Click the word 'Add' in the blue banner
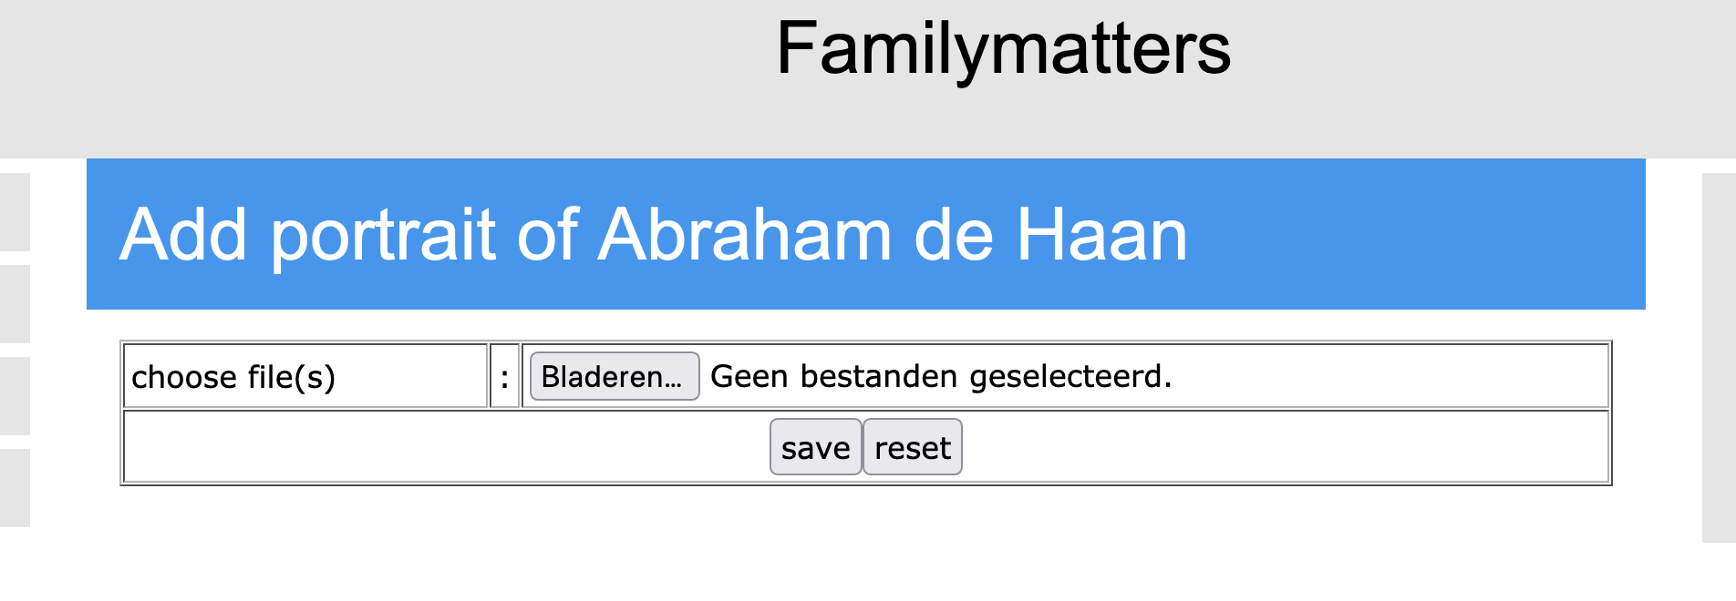This screenshot has height=601, width=1736. [x=182, y=235]
